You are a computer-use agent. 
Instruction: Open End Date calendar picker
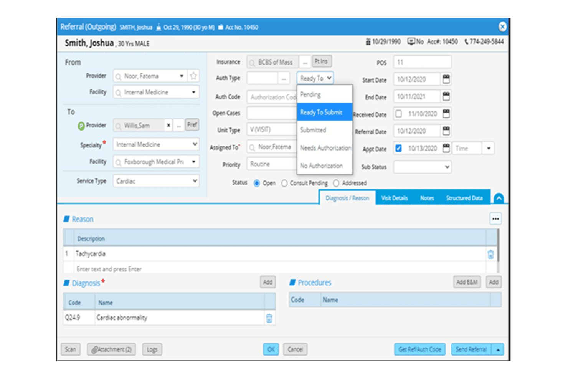tap(446, 96)
